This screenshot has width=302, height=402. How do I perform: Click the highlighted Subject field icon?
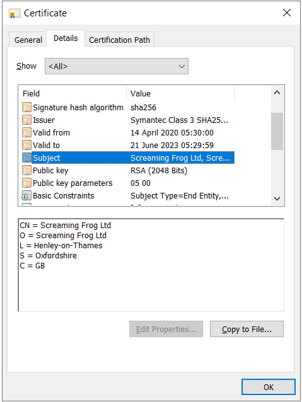coord(26,158)
